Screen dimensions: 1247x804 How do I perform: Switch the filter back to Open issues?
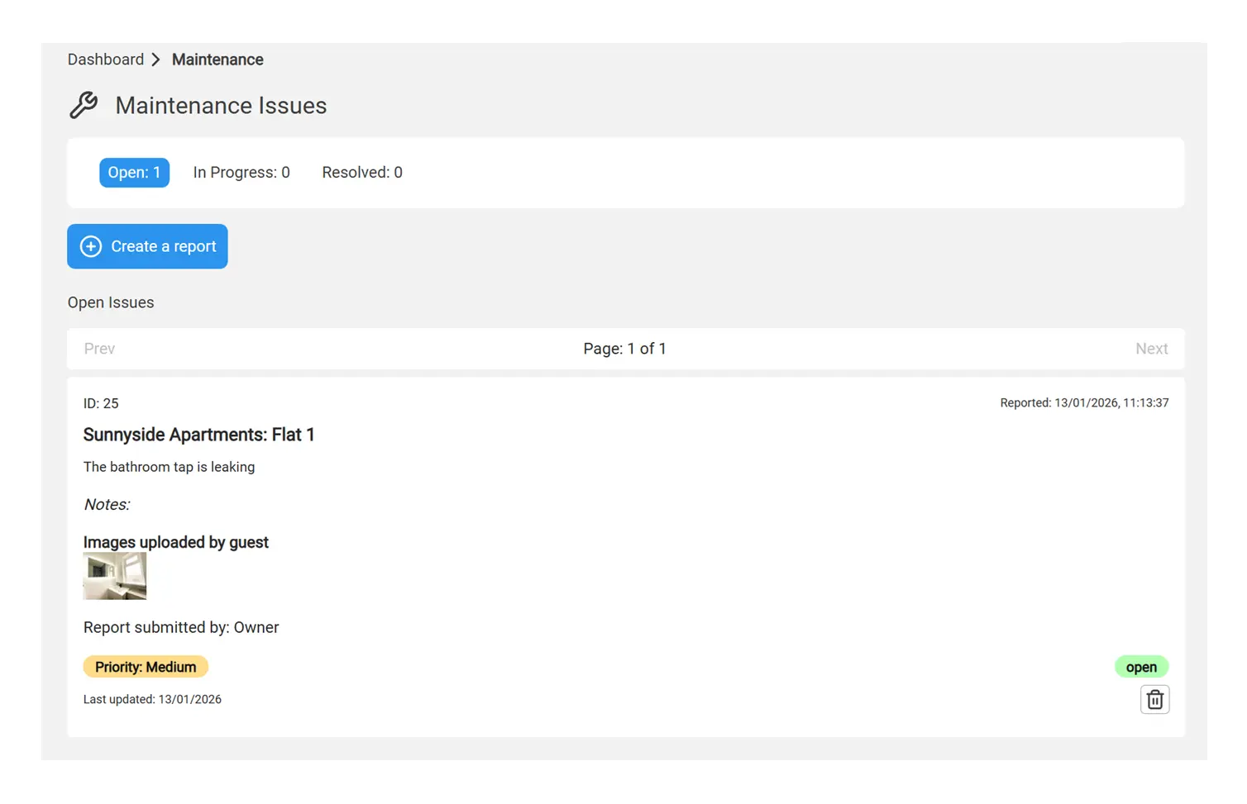click(x=134, y=173)
